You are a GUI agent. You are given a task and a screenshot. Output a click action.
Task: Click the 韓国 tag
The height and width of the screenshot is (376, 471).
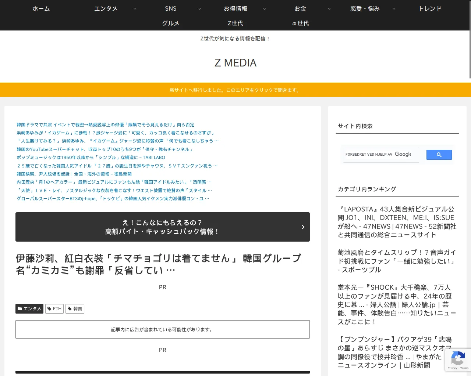tap(75, 309)
